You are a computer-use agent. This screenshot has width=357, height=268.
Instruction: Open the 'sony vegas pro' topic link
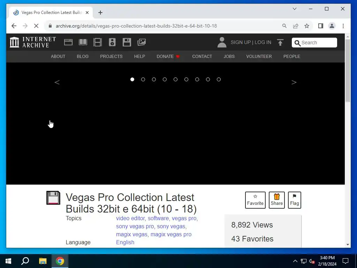coord(135,226)
